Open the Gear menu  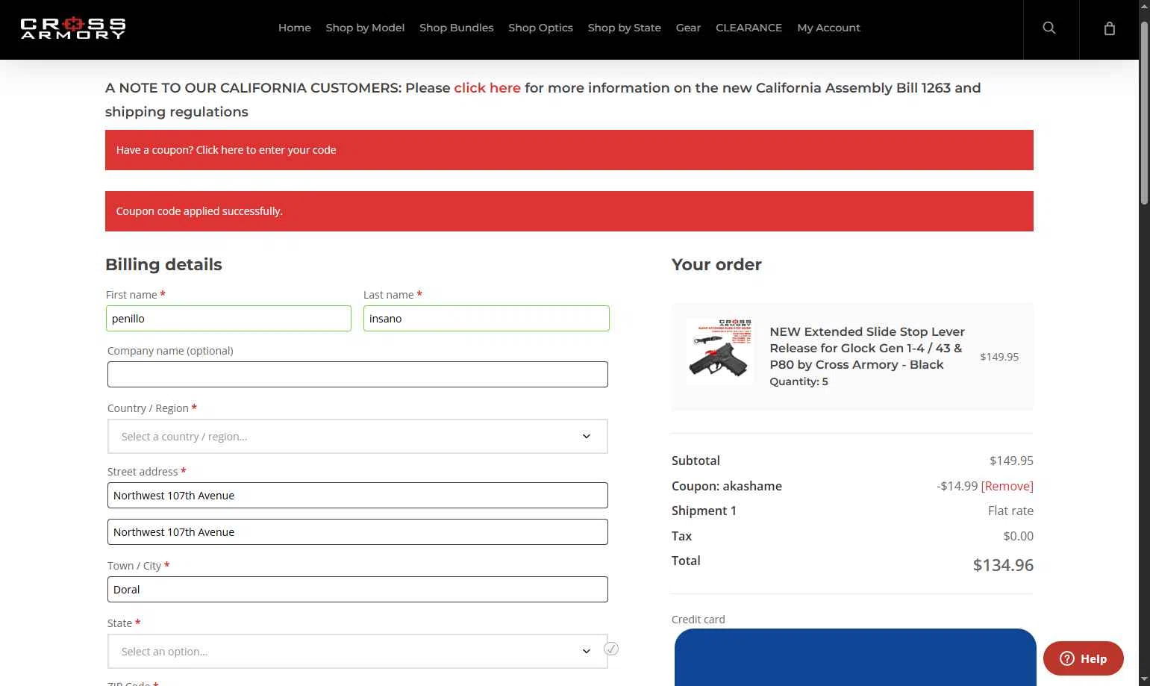[x=688, y=28]
